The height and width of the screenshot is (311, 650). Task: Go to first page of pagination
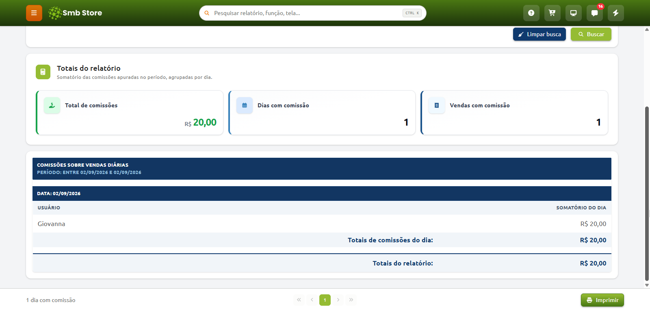click(299, 300)
